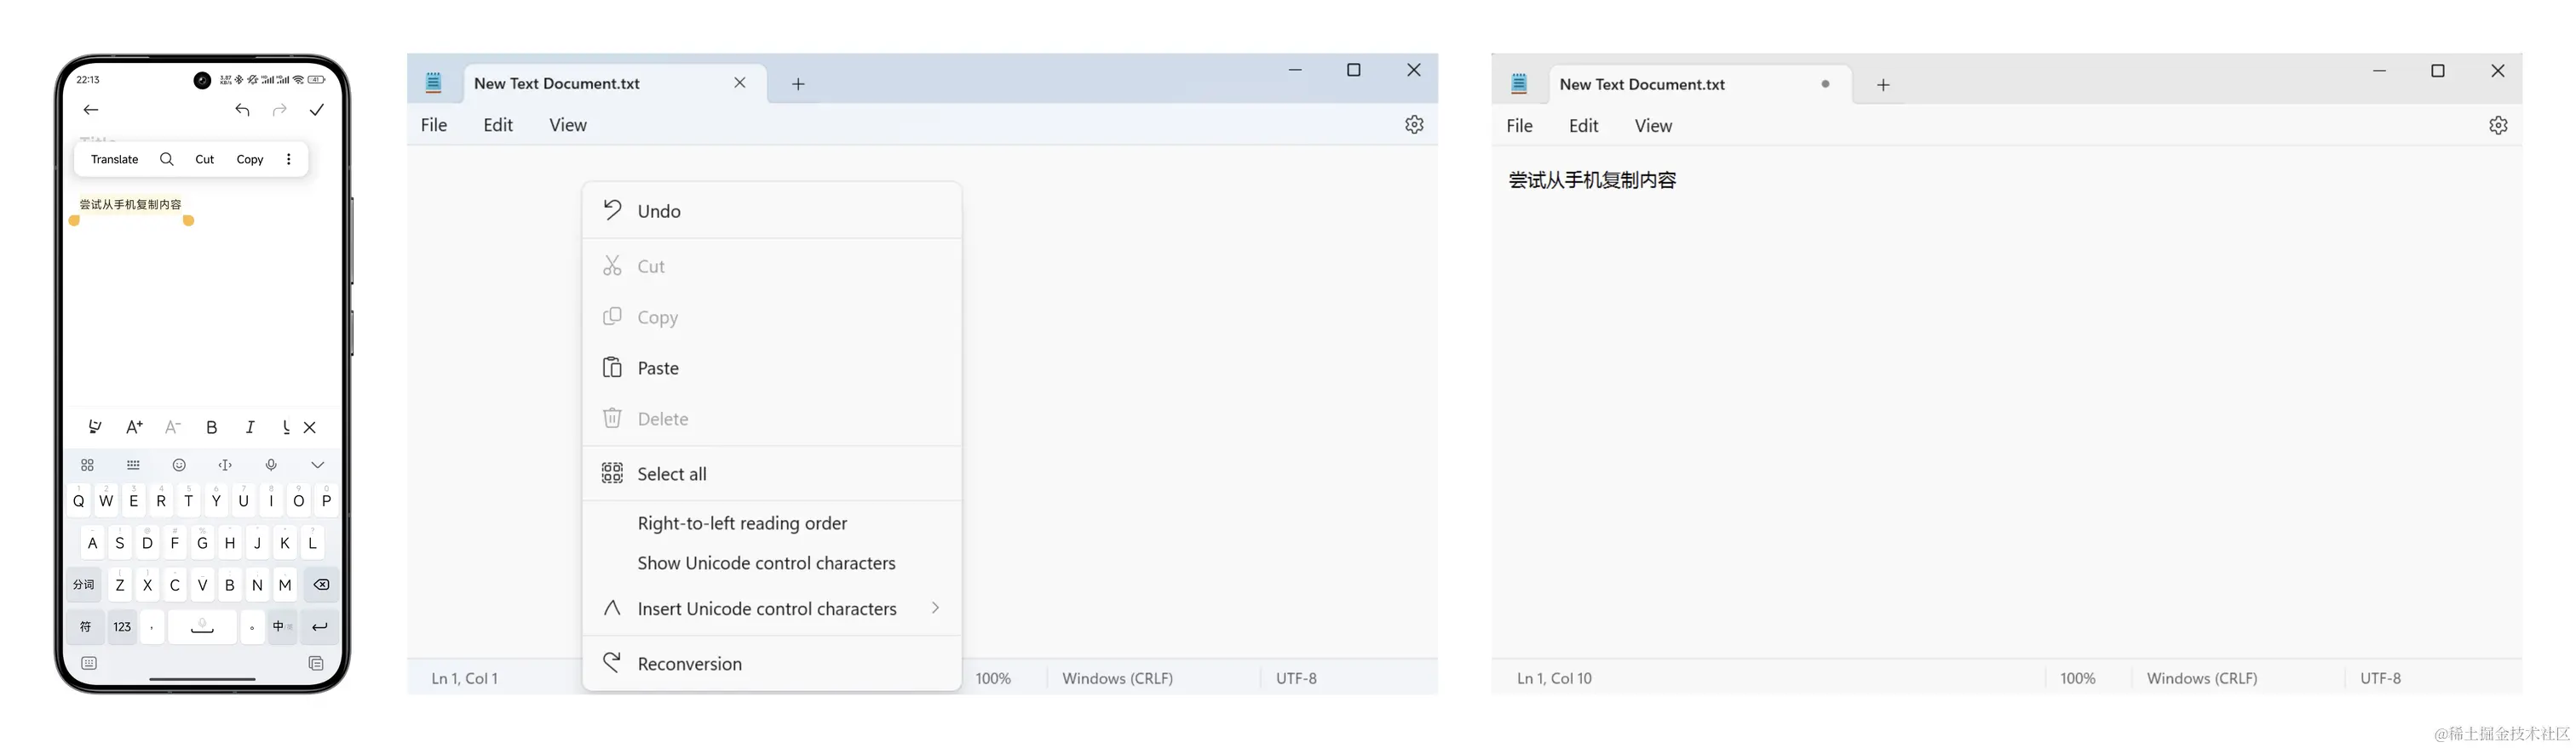Tap the keyboard layout grid icon
Screen dimensions: 2576x748
coord(133,465)
